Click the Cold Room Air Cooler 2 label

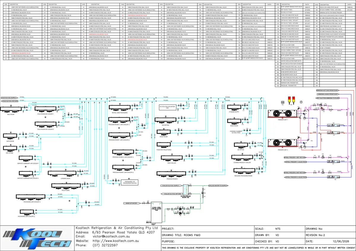tap(45, 129)
